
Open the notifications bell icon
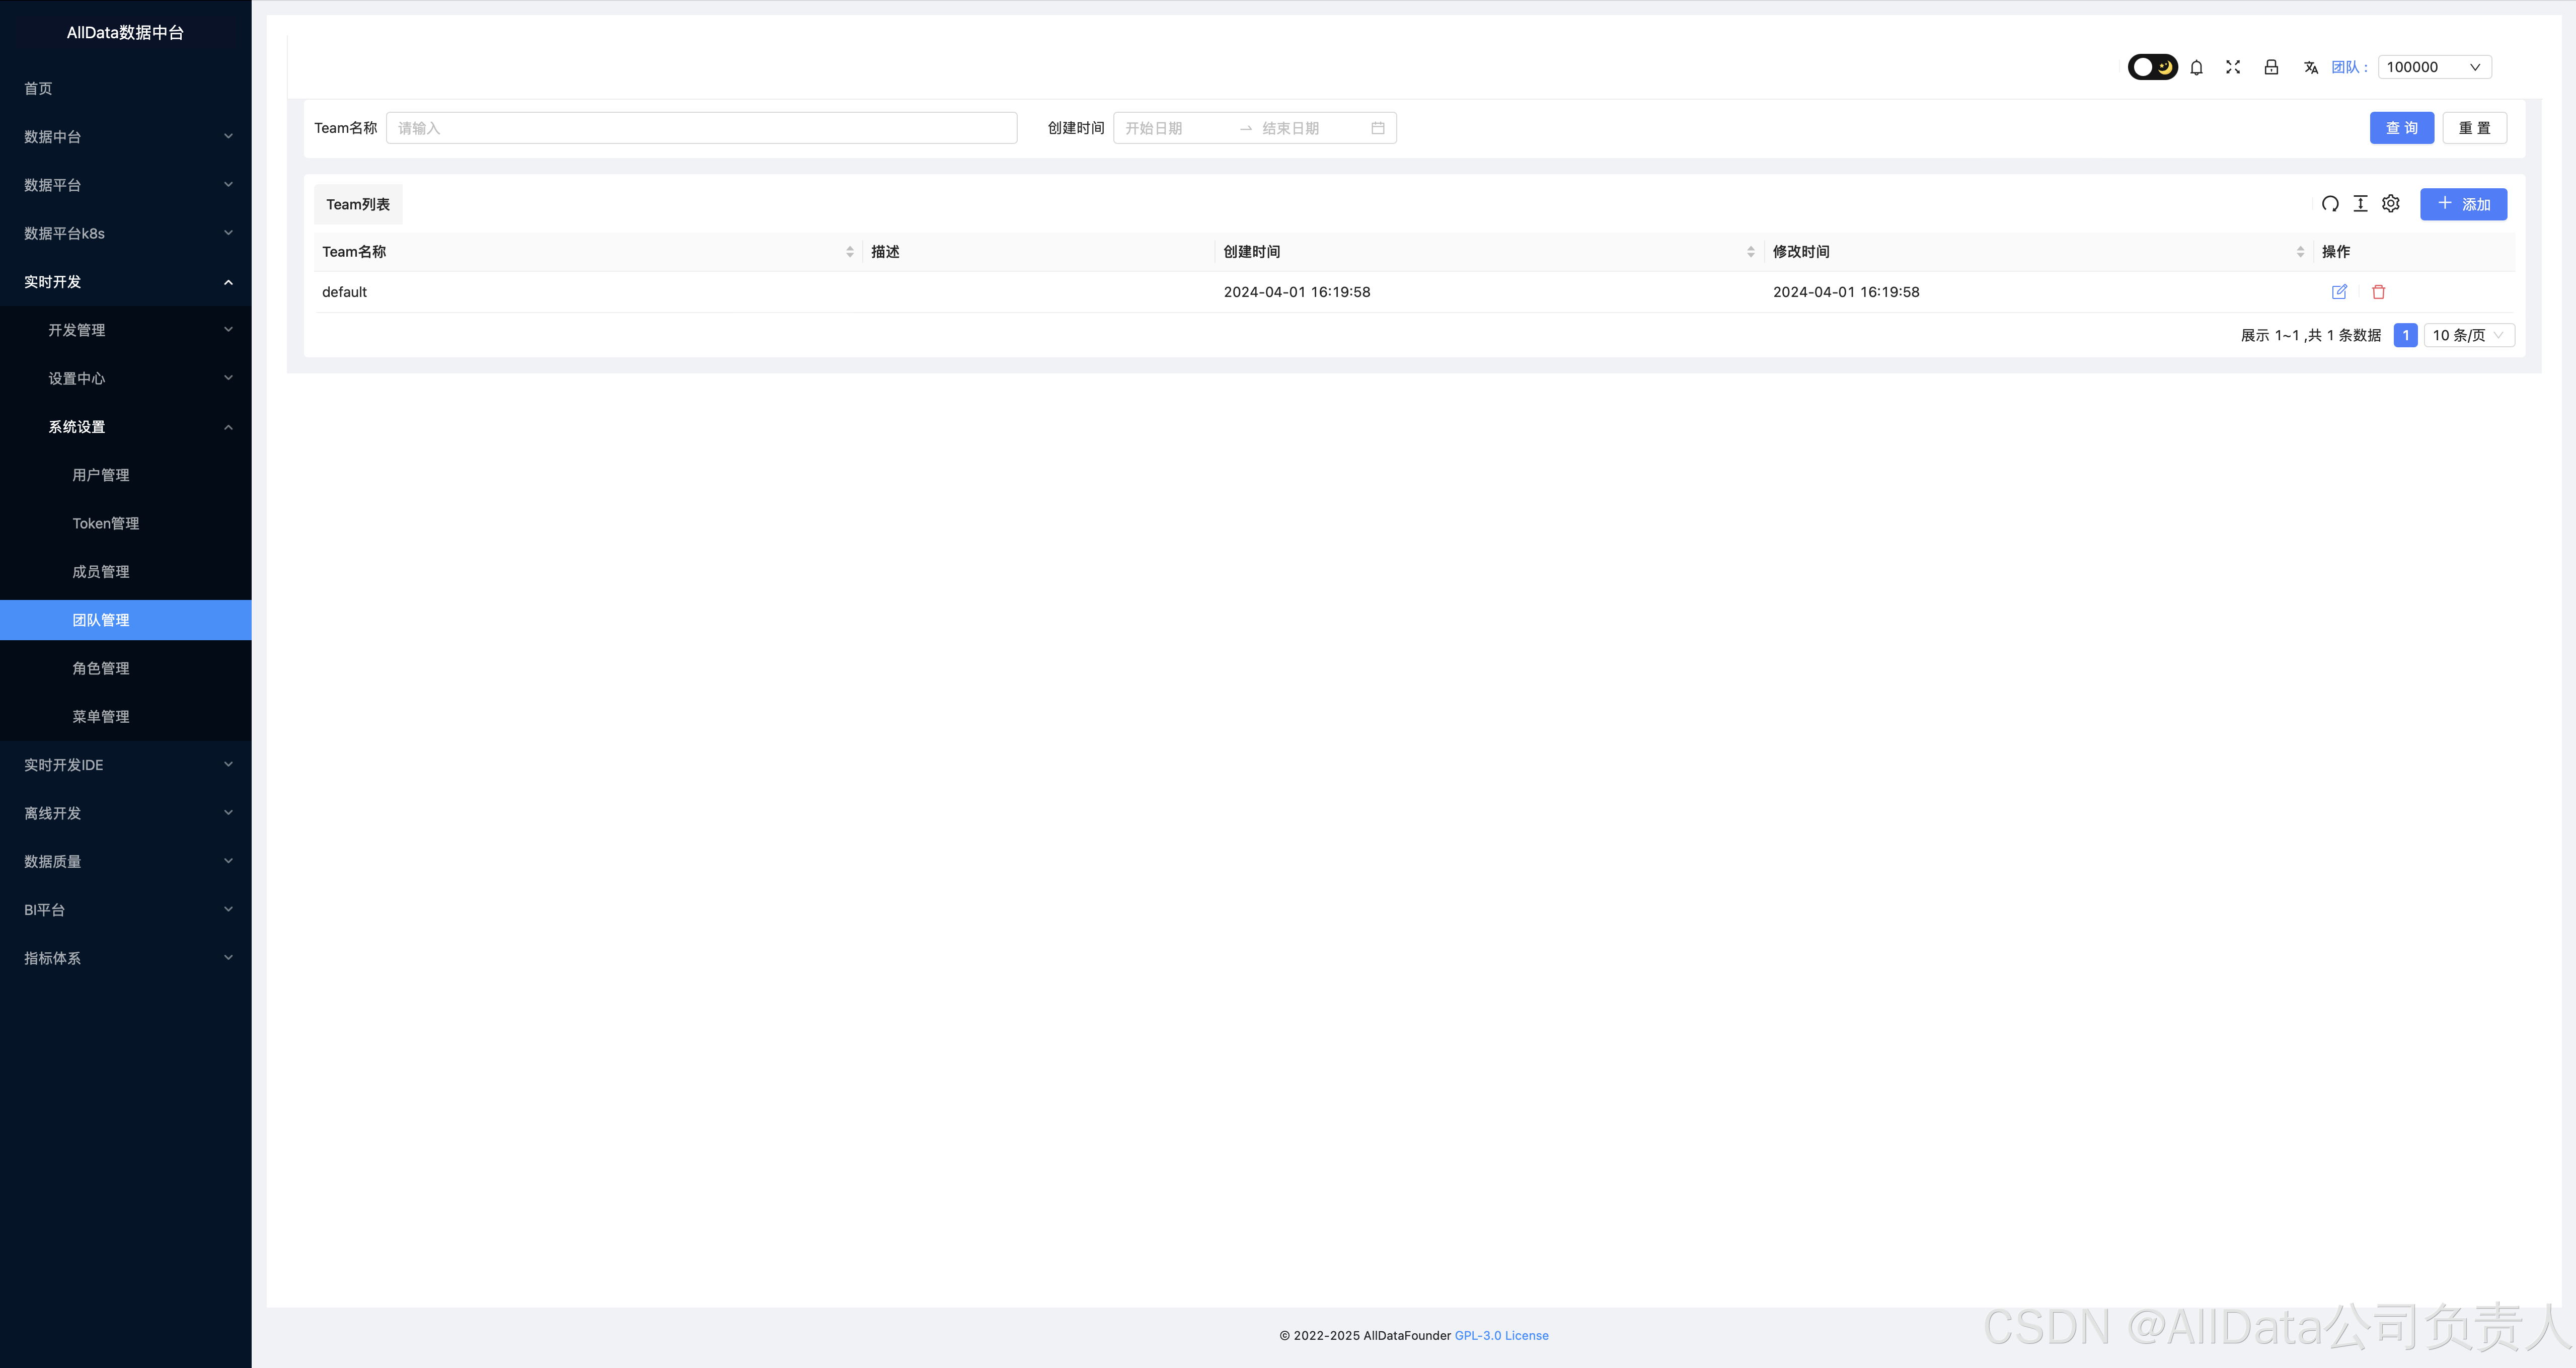[x=2196, y=67]
